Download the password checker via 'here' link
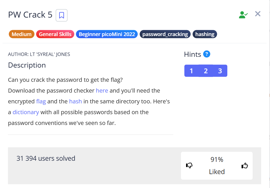Viewport: 270px width, 188px height. [x=102, y=91]
